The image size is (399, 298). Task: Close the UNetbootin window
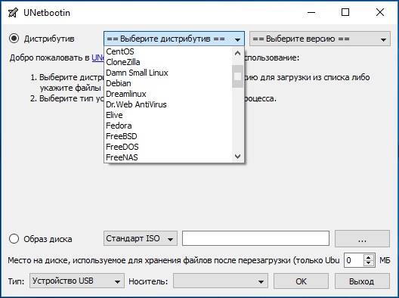pyautogui.click(x=380, y=12)
